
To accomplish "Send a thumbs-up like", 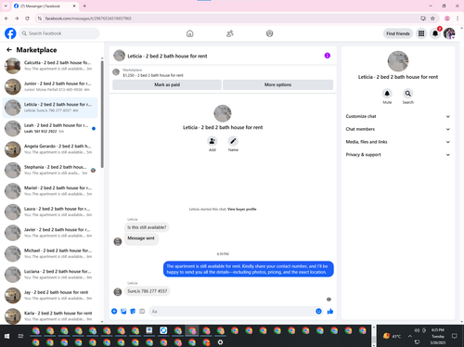I will (x=330, y=312).
